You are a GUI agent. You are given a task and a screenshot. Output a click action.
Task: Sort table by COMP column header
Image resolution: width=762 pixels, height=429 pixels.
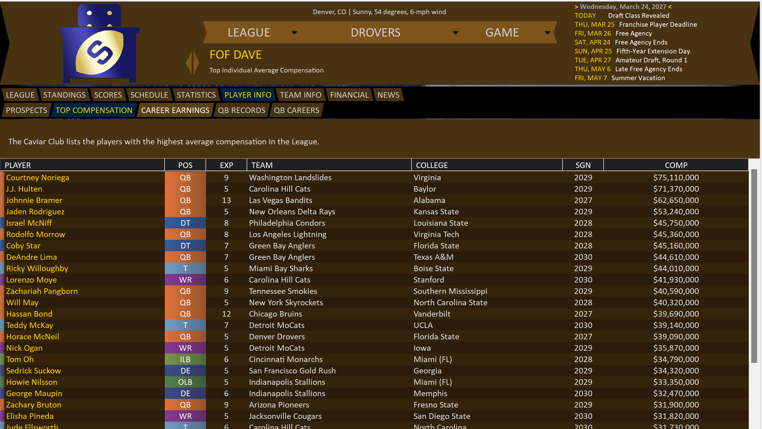pyautogui.click(x=676, y=165)
